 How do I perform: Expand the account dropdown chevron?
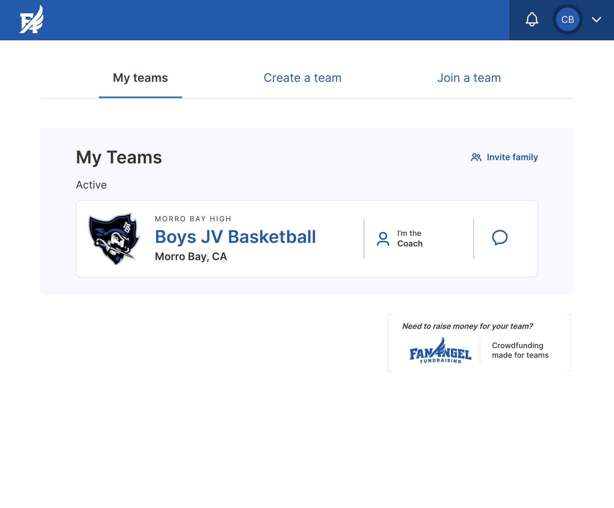pyautogui.click(x=596, y=20)
